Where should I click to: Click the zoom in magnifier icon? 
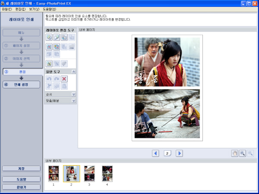(243, 153)
